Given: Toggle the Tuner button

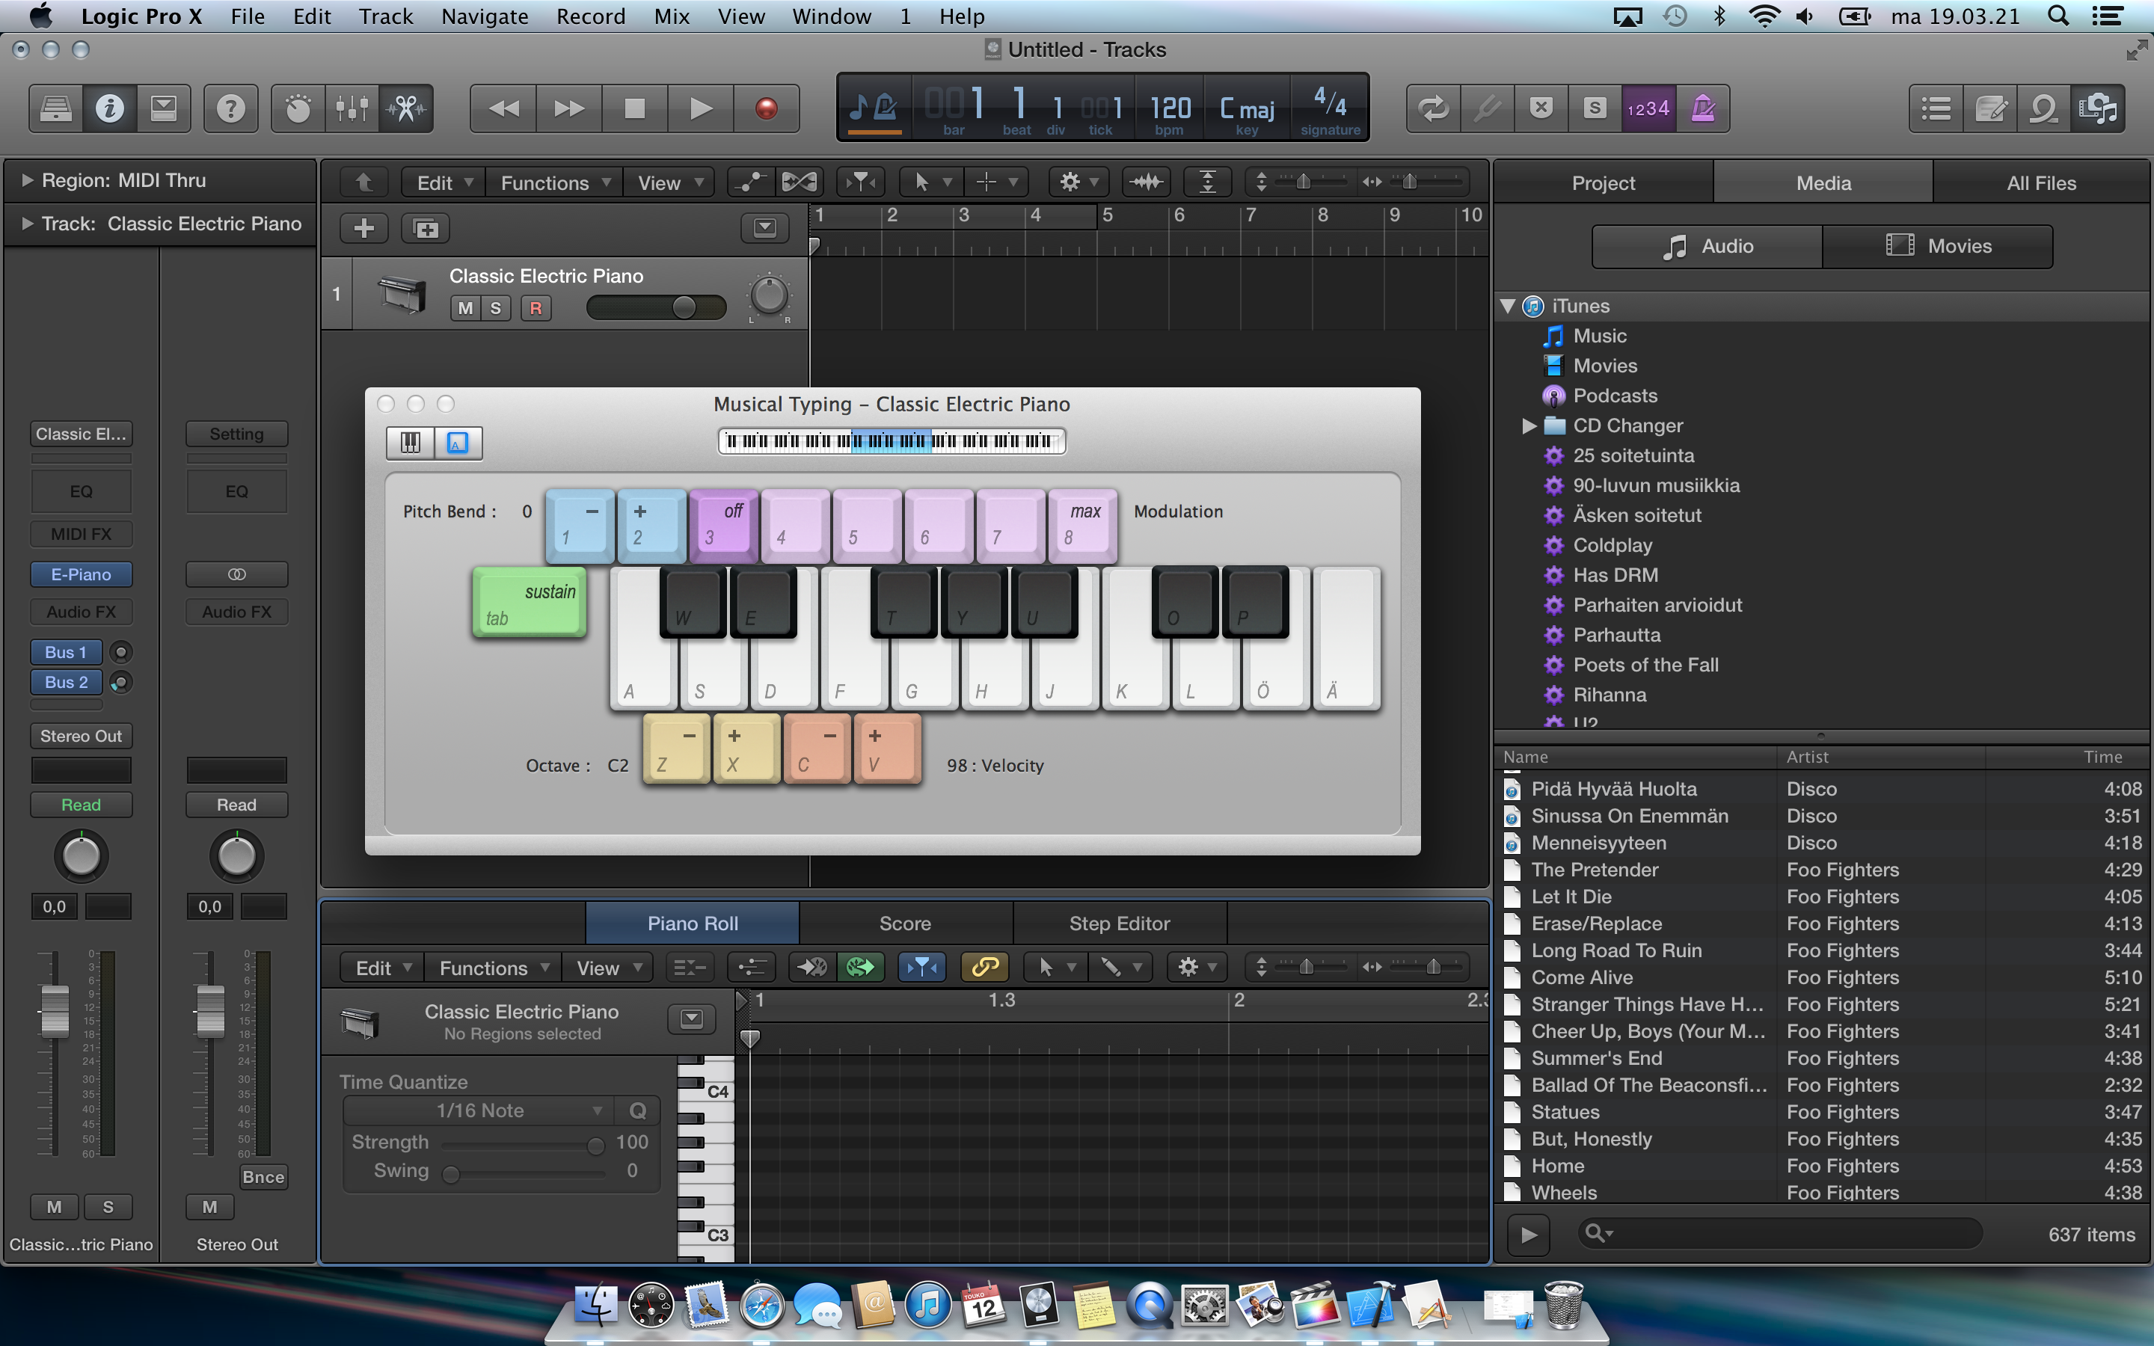Looking at the screenshot, I should [1488, 108].
